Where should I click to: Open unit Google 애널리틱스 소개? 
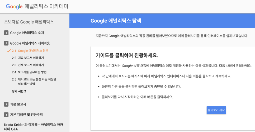(27, 33)
